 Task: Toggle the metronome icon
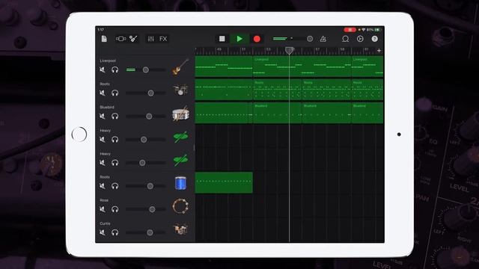(x=323, y=39)
